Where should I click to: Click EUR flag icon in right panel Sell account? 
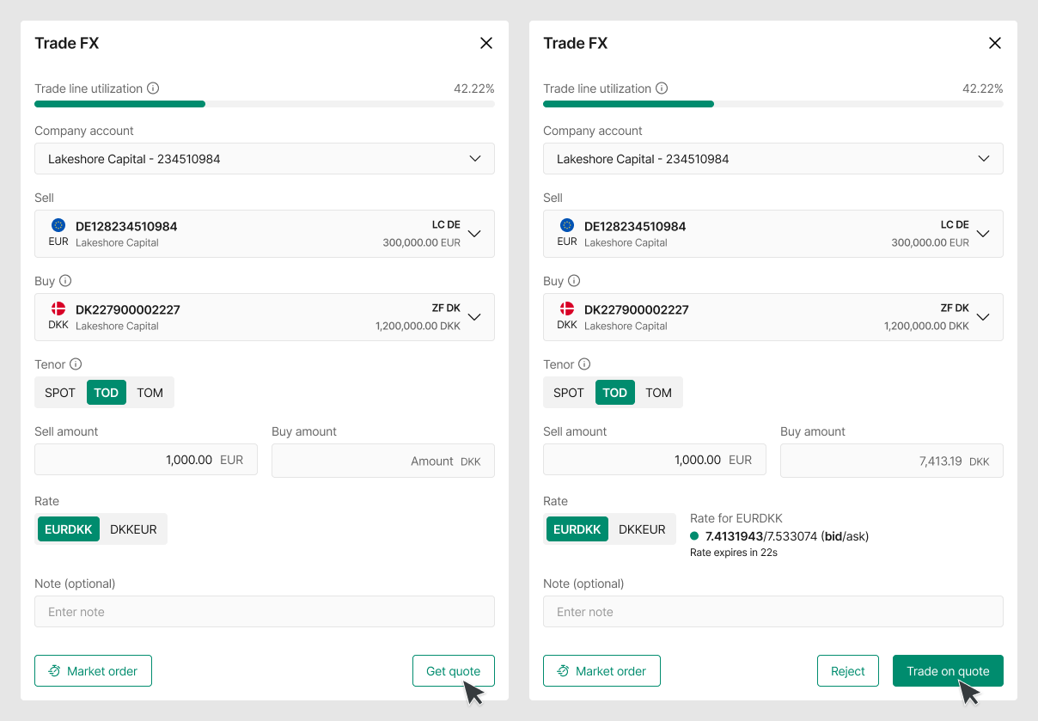tap(567, 225)
